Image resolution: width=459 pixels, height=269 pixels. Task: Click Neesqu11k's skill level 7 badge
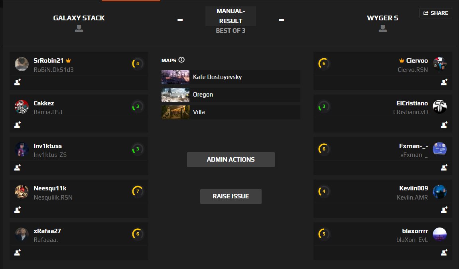click(137, 191)
